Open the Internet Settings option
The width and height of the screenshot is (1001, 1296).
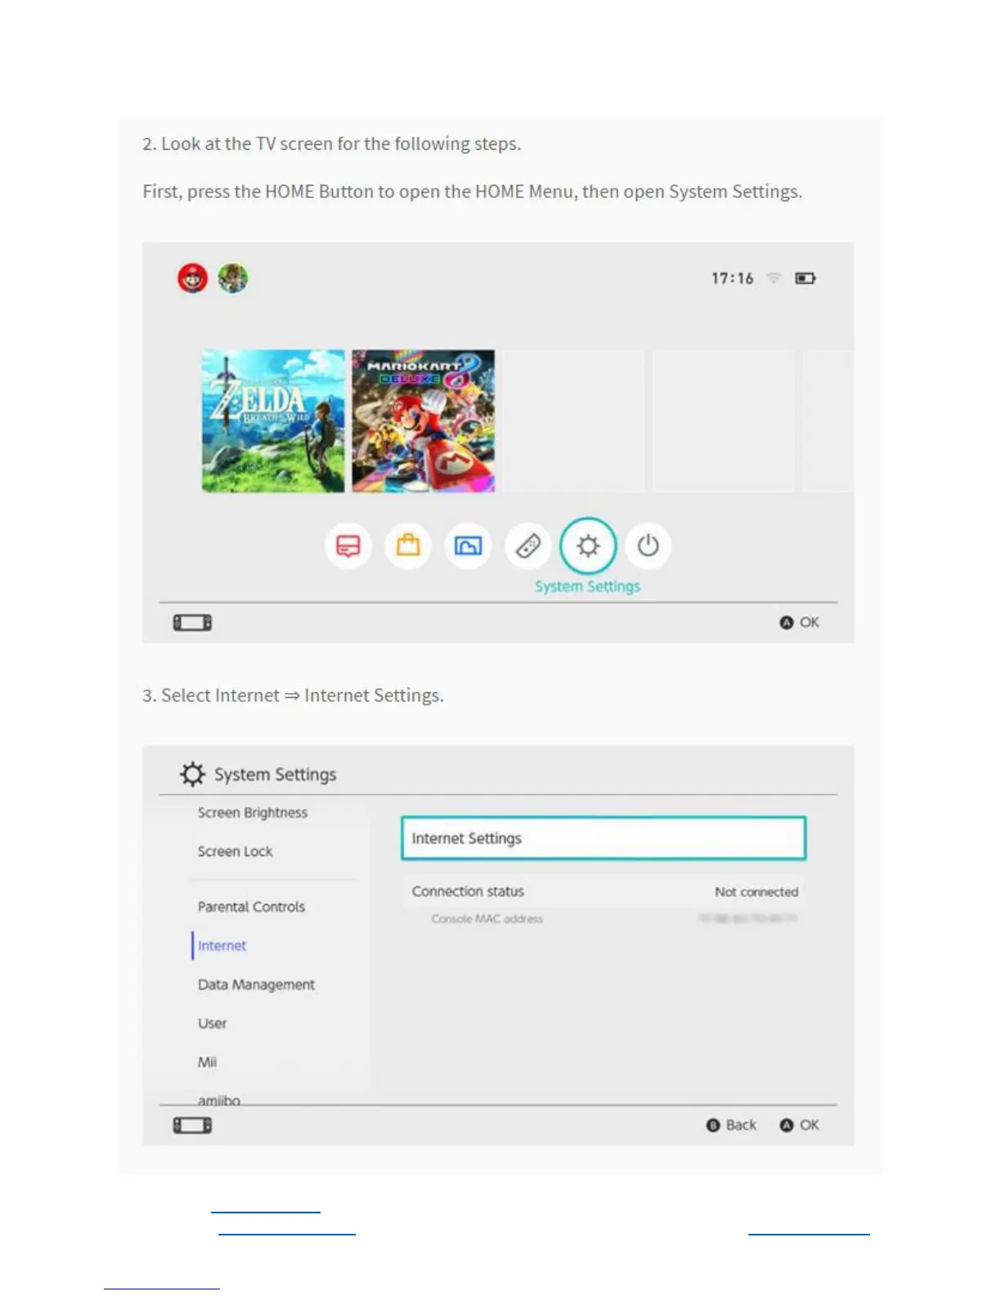(604, 839)
